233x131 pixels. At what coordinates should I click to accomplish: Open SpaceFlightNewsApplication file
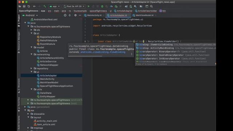55,86
